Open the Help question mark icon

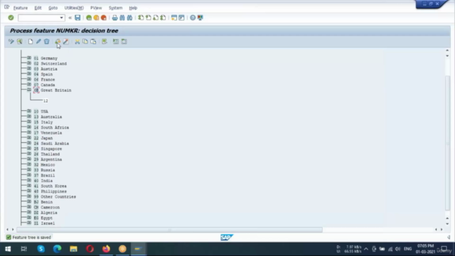193,18
